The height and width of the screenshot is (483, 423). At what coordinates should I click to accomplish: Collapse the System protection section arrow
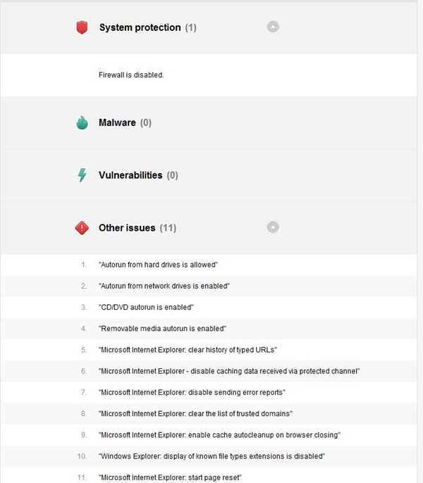(273, 27)
